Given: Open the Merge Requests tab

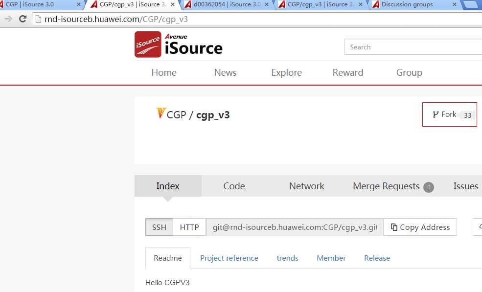Looking at the screenshot, I should [386, 186].
